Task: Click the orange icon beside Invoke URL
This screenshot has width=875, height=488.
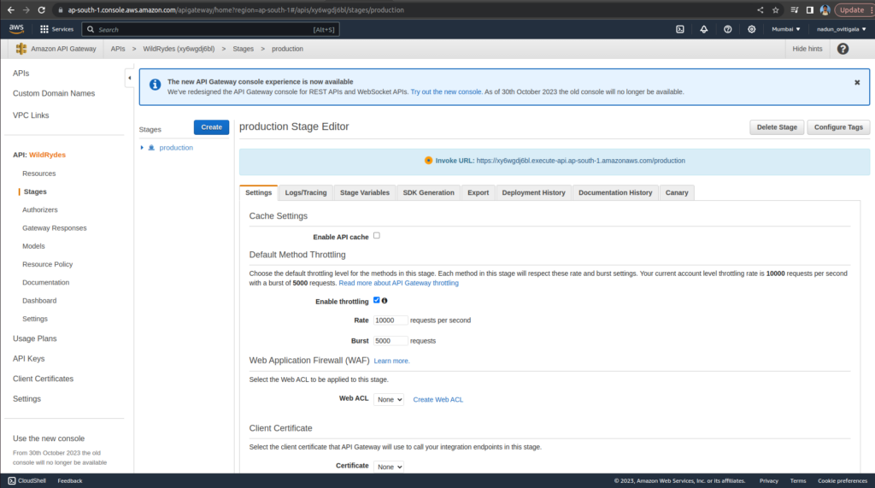Action: [428, 161]
